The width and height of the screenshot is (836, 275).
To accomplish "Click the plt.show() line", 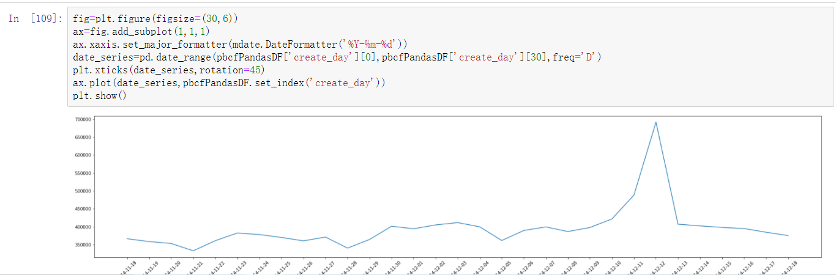I will [x=99, y=97].
